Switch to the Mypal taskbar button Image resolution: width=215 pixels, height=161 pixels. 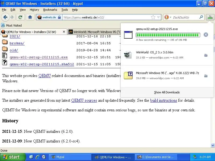pos(70,157)
